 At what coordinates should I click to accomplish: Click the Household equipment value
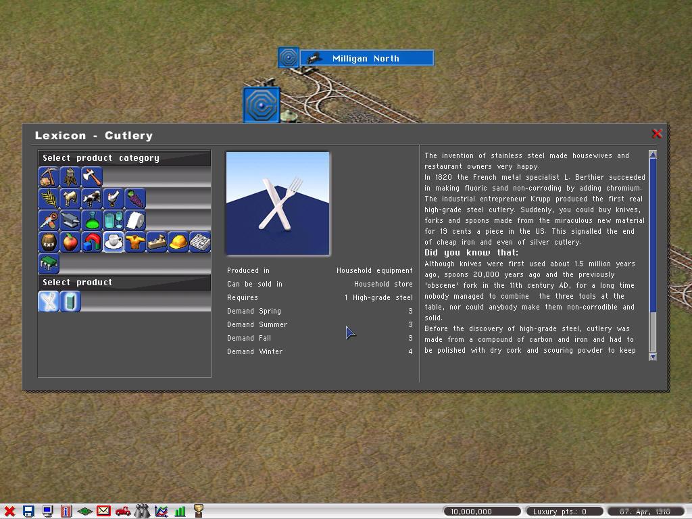coord(374,270)
